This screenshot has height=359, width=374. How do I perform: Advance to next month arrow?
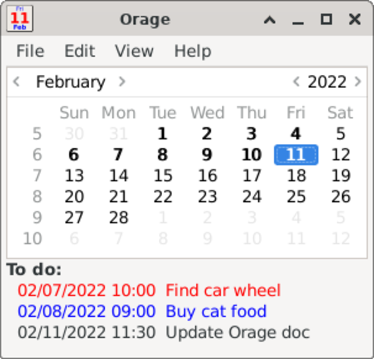point(122,82)
